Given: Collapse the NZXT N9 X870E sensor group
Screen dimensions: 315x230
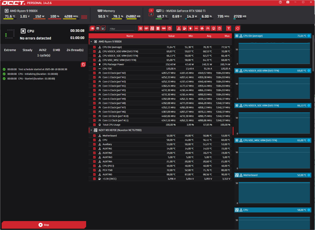Looking at the screenshot, I should pos(91,130).
